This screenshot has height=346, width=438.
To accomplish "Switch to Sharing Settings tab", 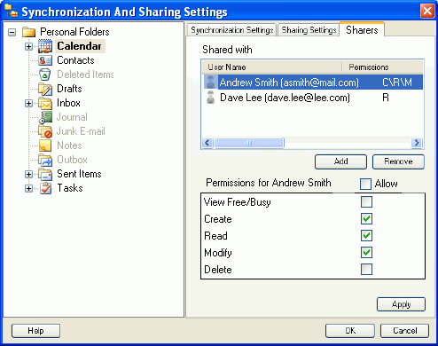I will (x=309, y=30).
